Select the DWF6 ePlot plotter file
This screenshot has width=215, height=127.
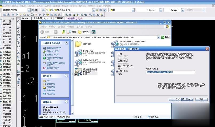point(90,53)
